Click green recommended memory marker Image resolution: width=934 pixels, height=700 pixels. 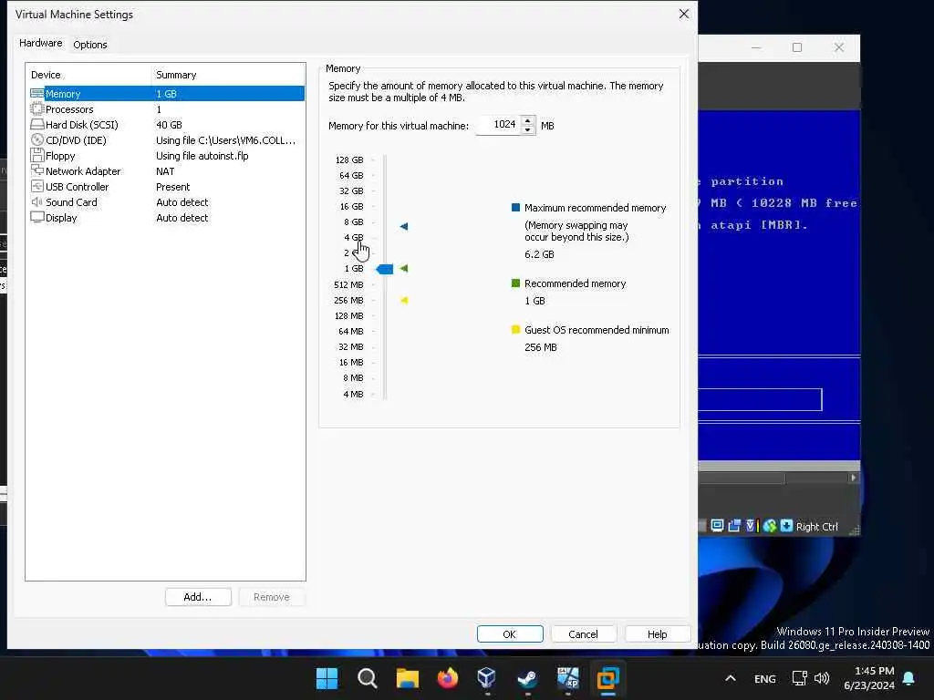tap(404, 269)
